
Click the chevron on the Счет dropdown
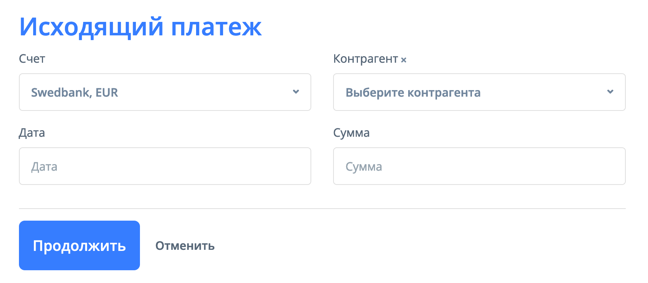click(296, 92)
